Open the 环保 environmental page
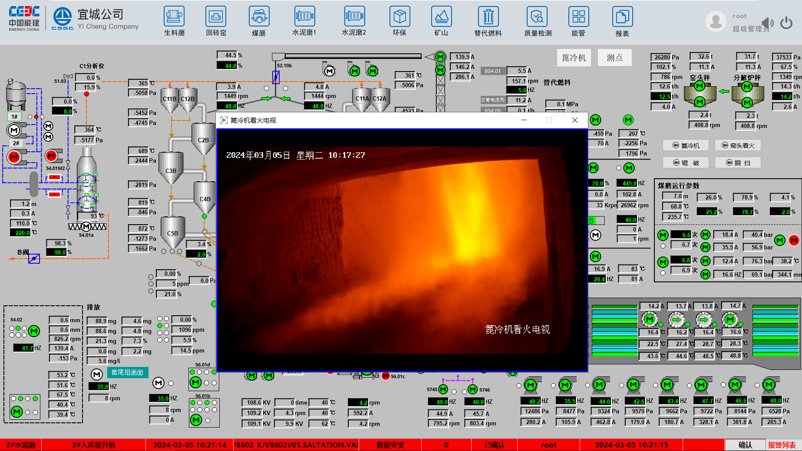Viewport: 802px width, 451px height. point(399,21)
